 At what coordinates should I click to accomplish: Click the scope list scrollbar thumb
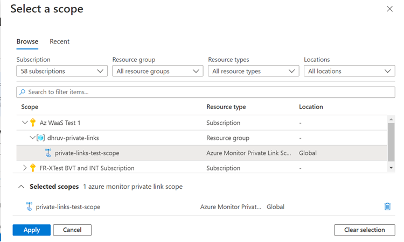(391, 142)
